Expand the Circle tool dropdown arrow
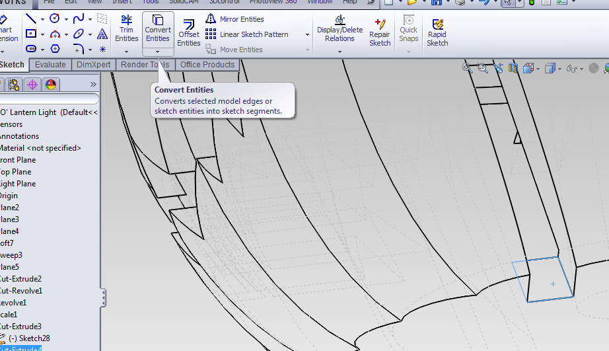609x351 pixels. tap(67, 19)
